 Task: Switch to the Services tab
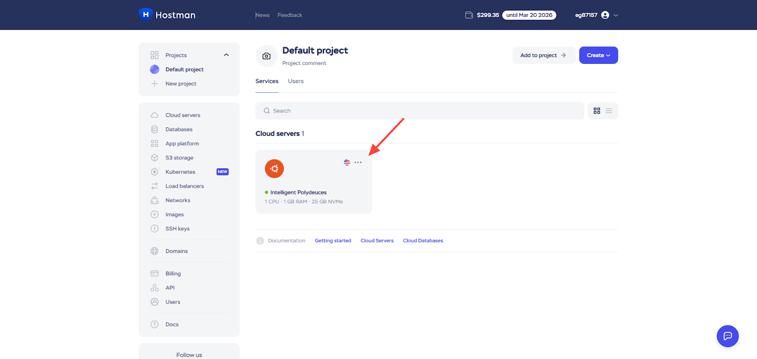[x=267, y=81]
